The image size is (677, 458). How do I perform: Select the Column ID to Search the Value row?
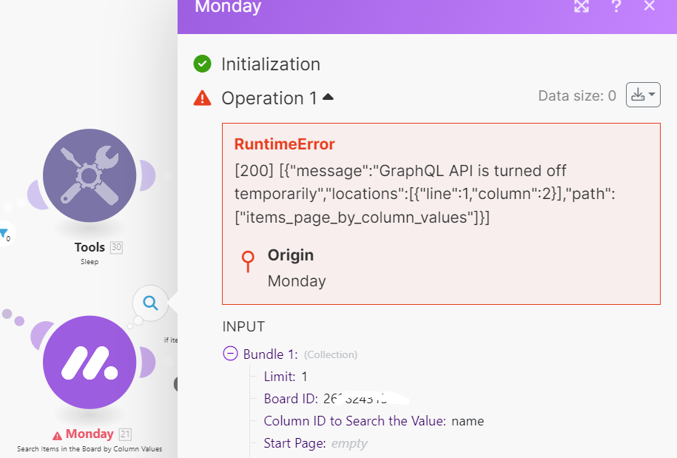pyautogui.click(x=374, y=421)
